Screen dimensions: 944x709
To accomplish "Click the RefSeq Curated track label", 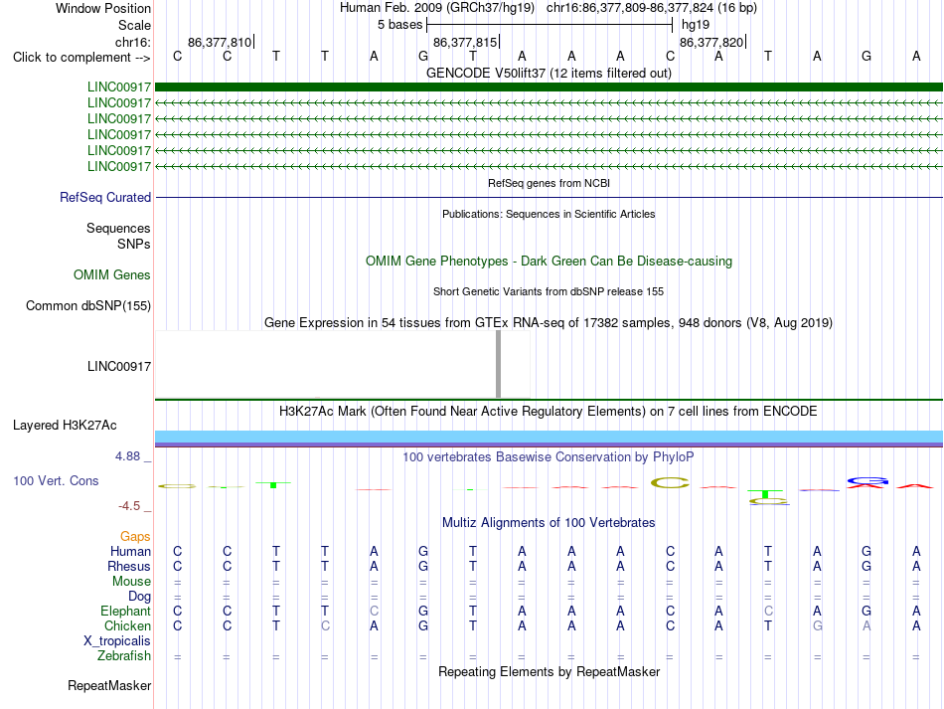I will click(x=105, y=197).
